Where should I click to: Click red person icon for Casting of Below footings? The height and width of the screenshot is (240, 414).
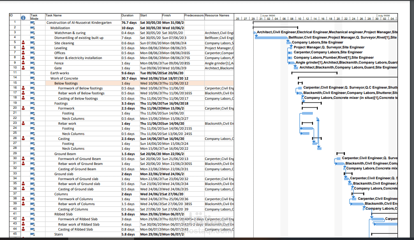[23, 98]
